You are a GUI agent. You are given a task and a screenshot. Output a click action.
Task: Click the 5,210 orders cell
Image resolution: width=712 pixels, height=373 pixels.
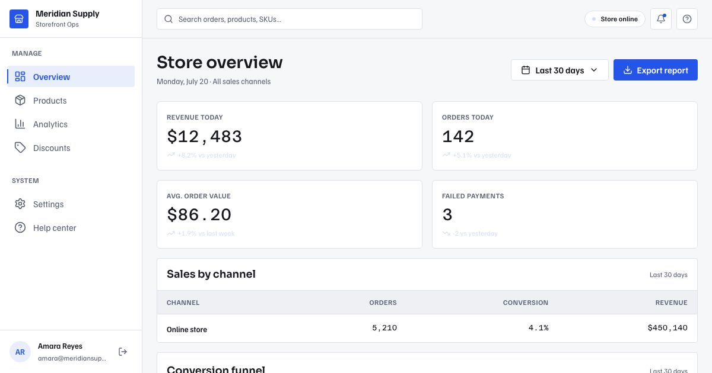click(x=384, y=328)
